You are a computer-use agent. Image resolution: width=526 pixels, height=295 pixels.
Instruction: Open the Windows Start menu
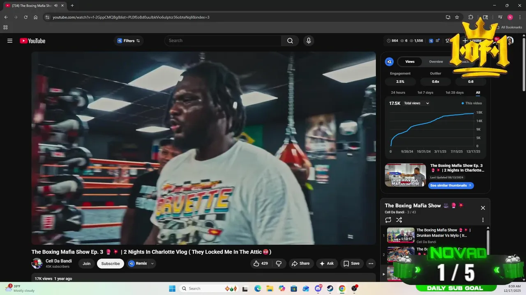click(x=172, y=288)
